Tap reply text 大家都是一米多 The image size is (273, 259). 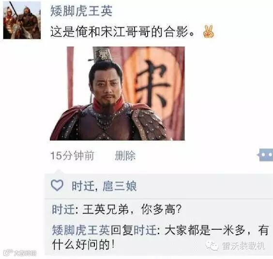205,230
